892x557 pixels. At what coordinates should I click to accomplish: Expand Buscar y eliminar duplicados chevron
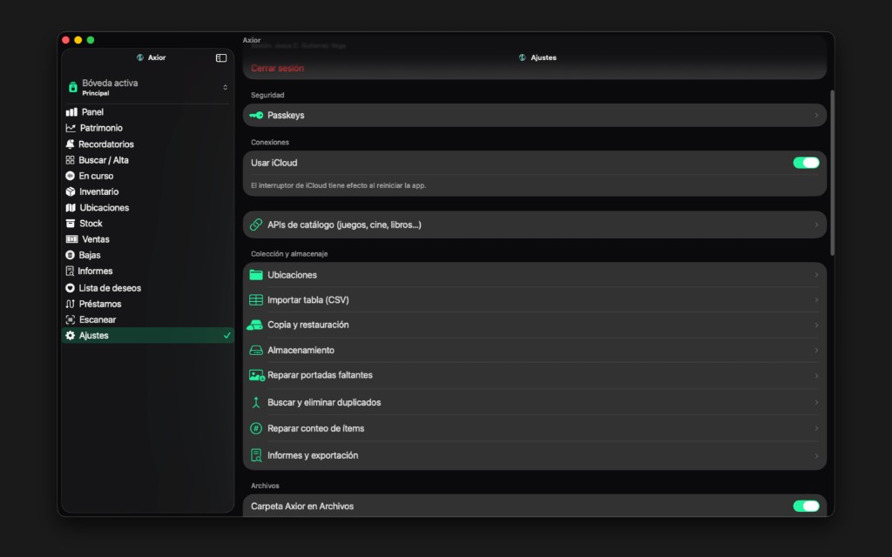[816, 402]
